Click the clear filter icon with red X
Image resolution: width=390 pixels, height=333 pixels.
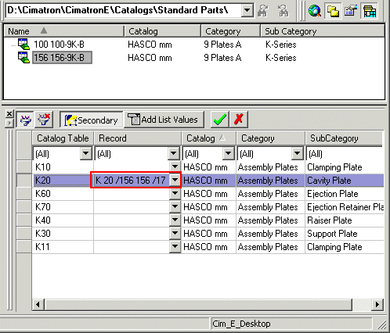44,120
